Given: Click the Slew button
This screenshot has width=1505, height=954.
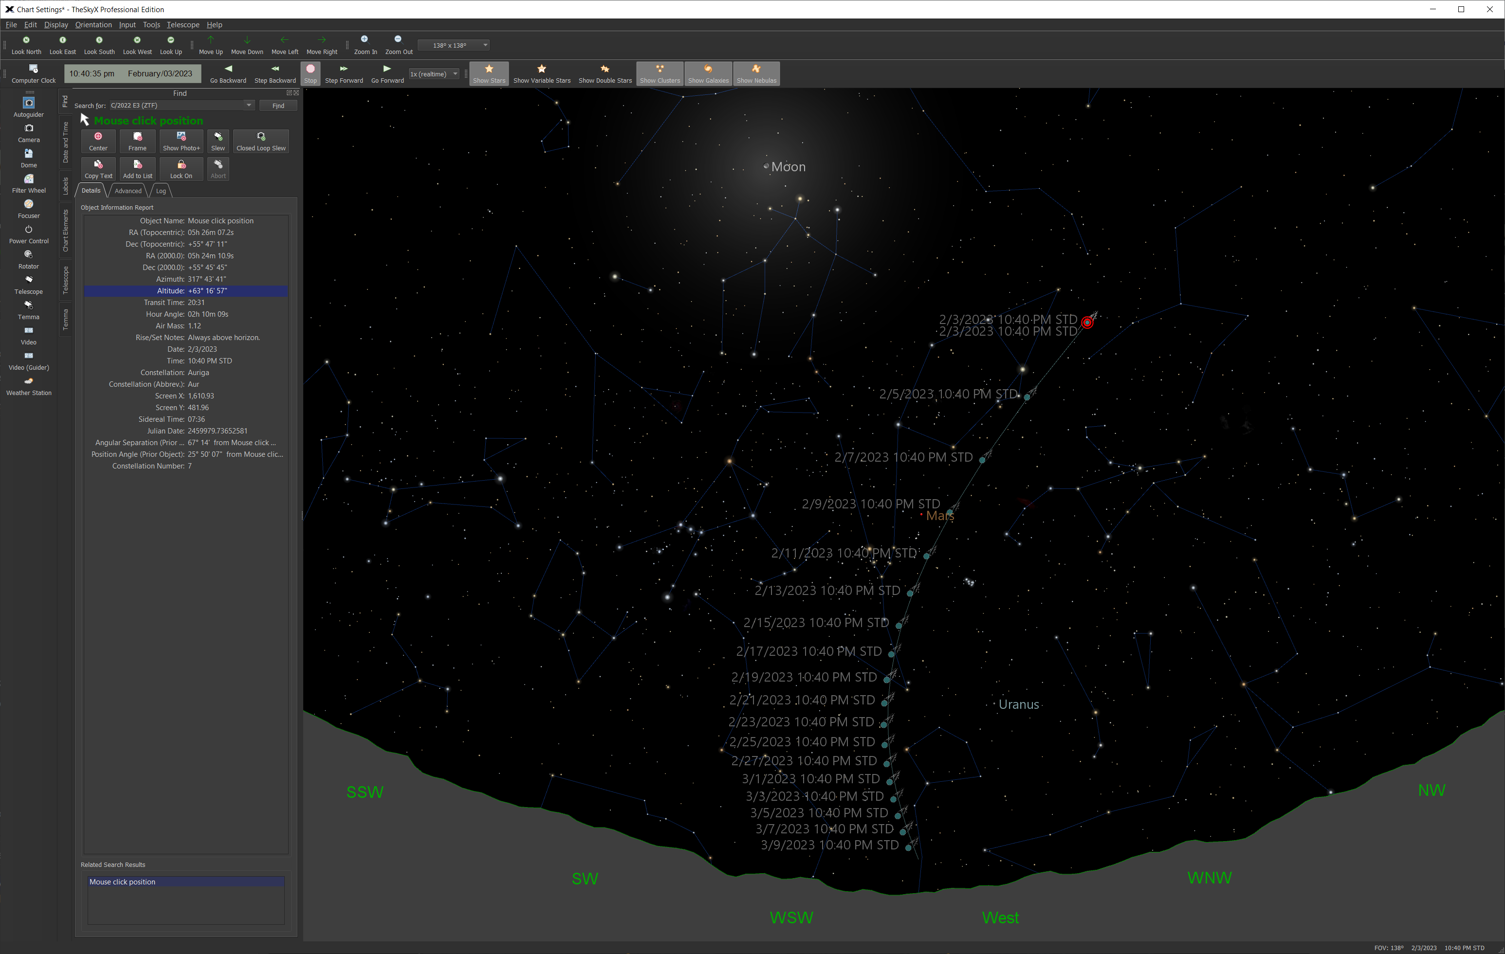Looking at the screenshot, I should 218,141.
